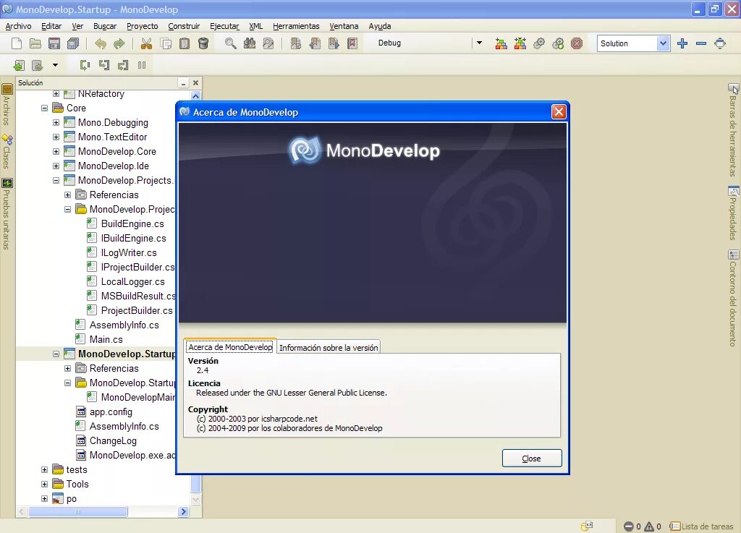
Task: Minimize the Solución panel
Action: (x=183, y=83)
